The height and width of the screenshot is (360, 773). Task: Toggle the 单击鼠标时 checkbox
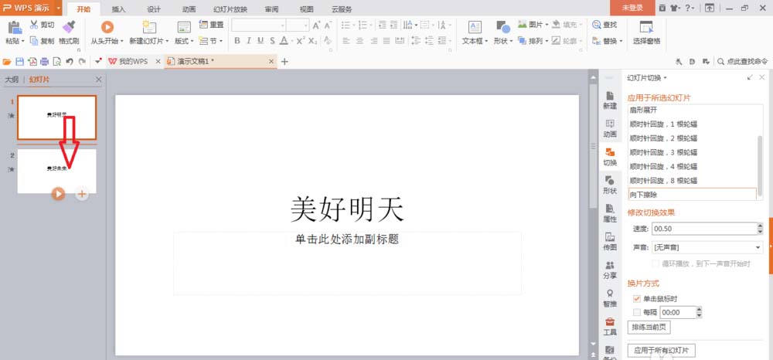click(636, 299)
